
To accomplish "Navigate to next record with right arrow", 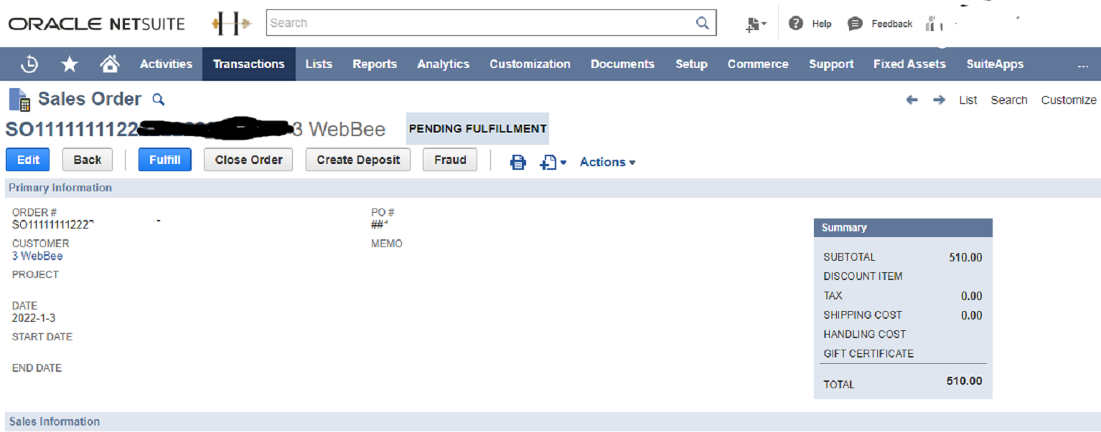I will tap(939, 100).
